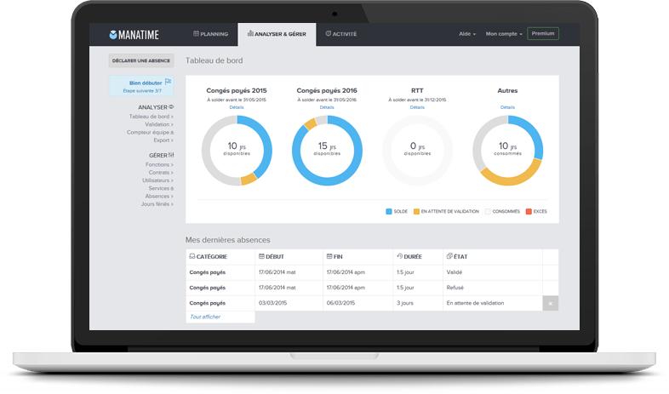Click the Congés payés 2015 donut chart
Viewport: 669px width, 394px height.
coord(237,151)
